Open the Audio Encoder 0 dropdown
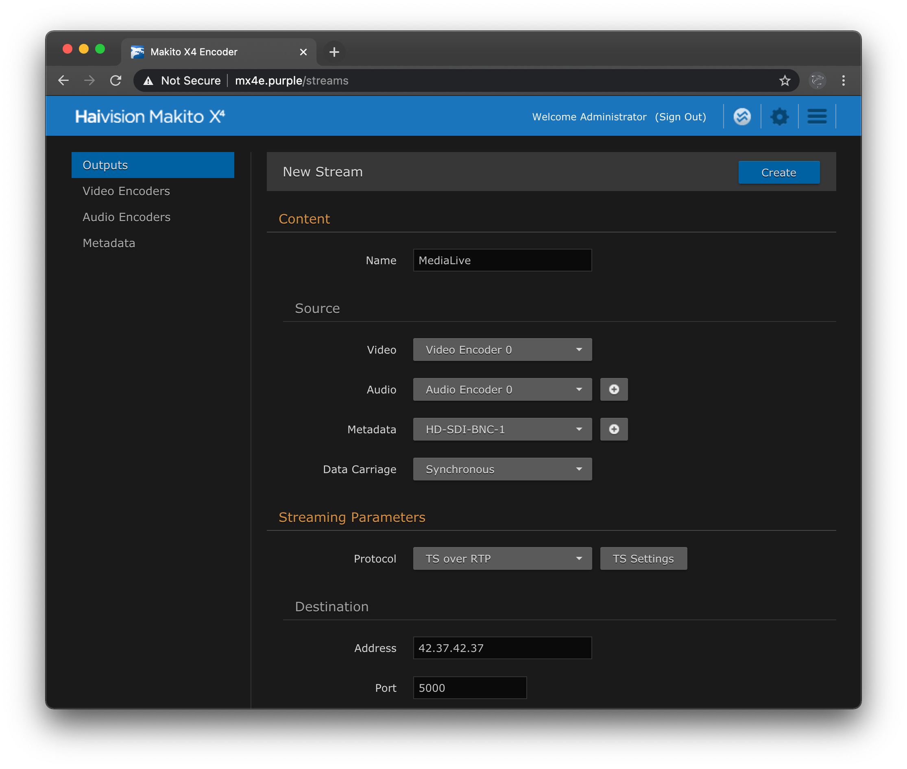Image resolution: width=907 pixels, height=769 pixels. tap(502, 389)
